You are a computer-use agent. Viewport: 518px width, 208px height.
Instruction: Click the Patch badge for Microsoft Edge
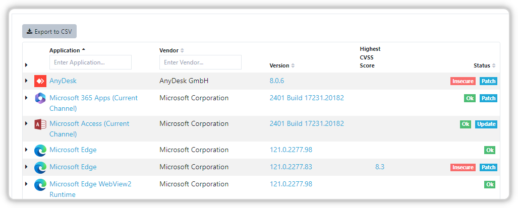point(488,167)
